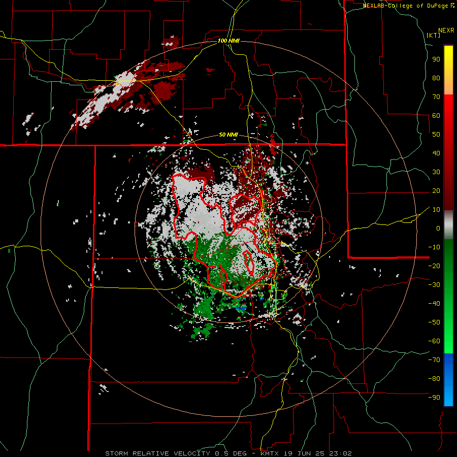Viewport: 457px width, 457px height.
Task: Click the dark green segment of the color bar
Action: [x=448, y=256]
